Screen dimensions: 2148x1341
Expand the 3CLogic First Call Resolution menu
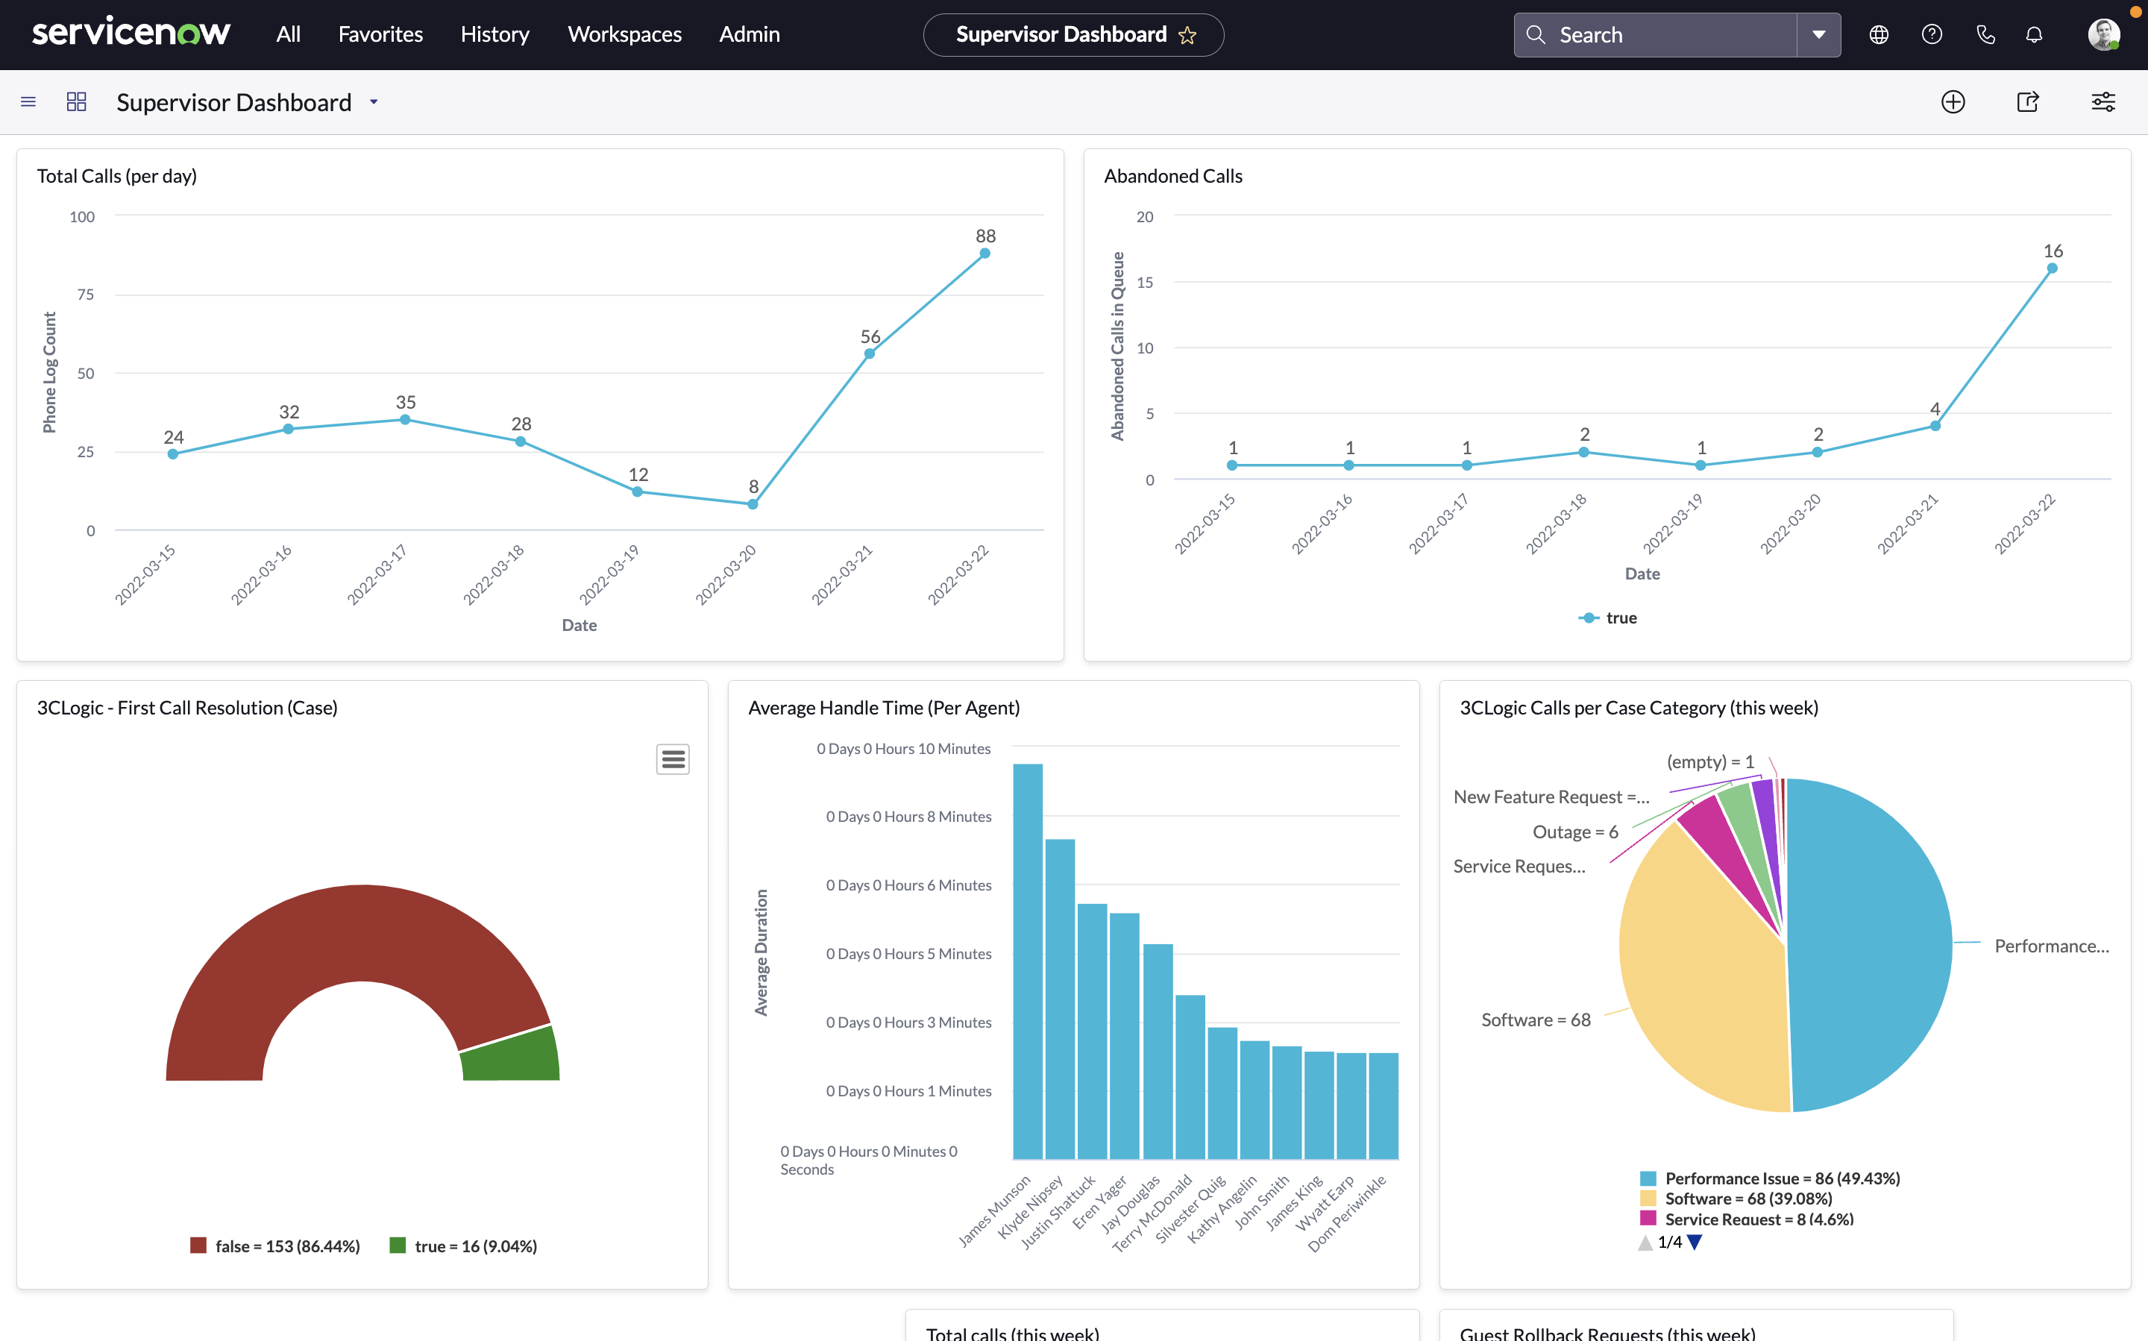(x=673, y=759)
